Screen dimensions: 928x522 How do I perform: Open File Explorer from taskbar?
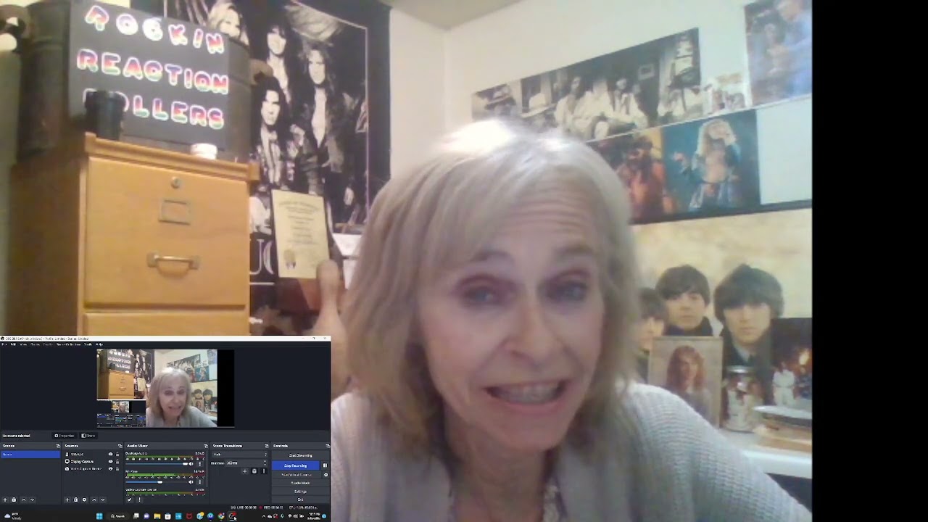pos(157,516)
